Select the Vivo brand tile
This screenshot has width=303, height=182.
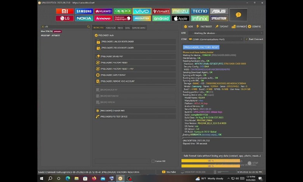(x=142, y=11)
